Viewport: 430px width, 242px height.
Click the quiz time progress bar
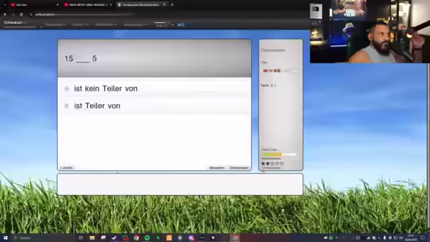coord(280,71)
